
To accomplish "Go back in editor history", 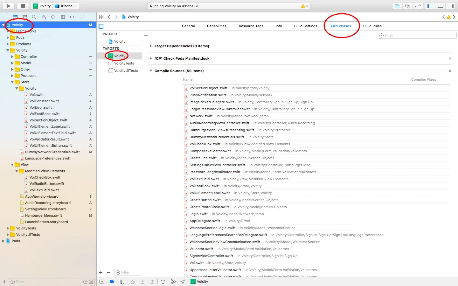I will [109, 17].
